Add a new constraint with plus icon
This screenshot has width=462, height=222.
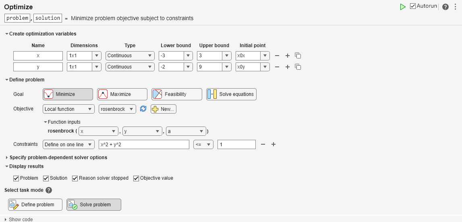273,144
